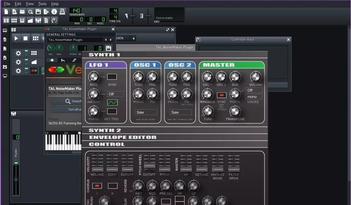Click the LFO 1 sine waveform display
This screenshot has width=351, height=205.
[x=112, y=102]
